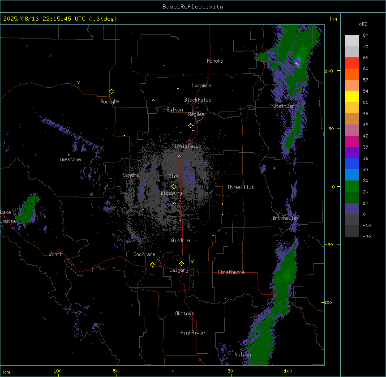This screenshot has height=377, width=386.
Task: Click the Strathmore label
Action: pyautogui.click(x=231, y=272)
